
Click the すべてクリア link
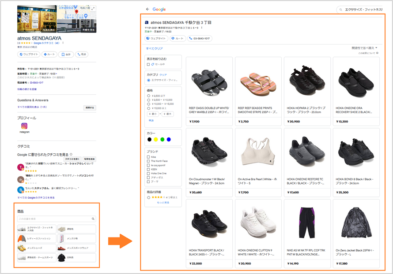(x=155, y=48)
